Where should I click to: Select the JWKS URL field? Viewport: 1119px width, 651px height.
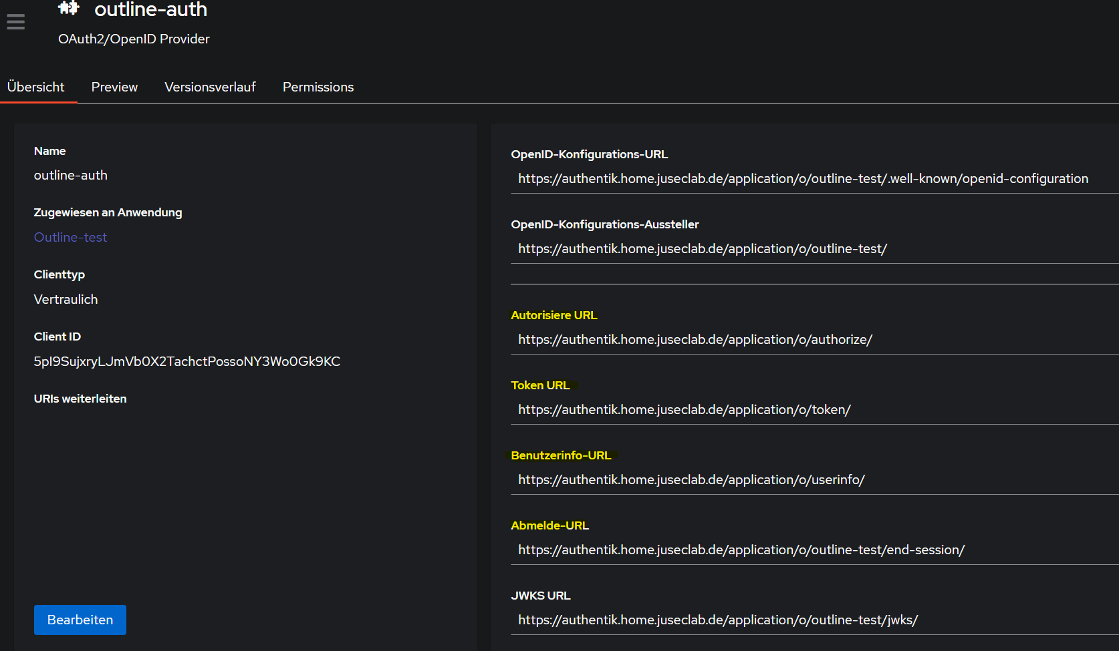815,620
